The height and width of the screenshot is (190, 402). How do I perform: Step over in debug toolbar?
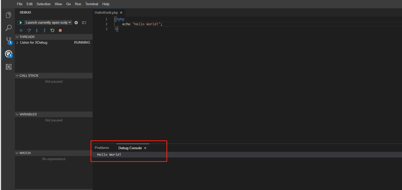tap(29, 30)
